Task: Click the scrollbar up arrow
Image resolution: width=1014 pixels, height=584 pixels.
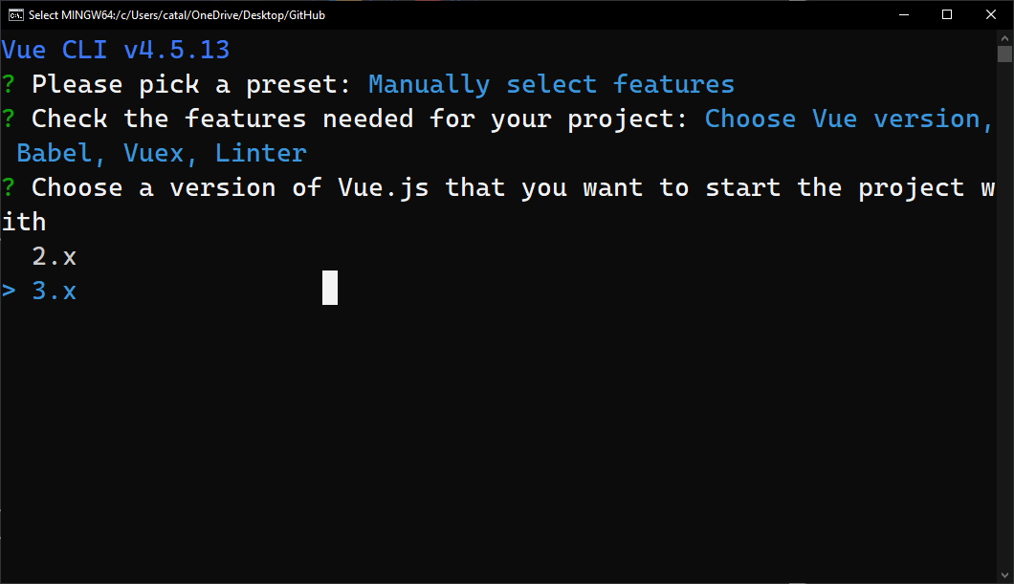Action: coord(1004,36)
